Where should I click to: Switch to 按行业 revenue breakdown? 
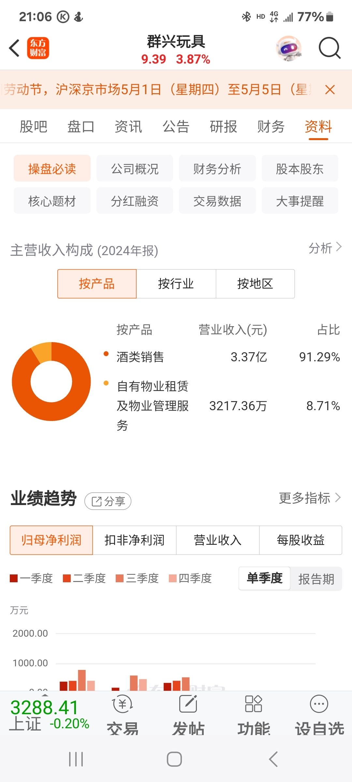[176, 284]
